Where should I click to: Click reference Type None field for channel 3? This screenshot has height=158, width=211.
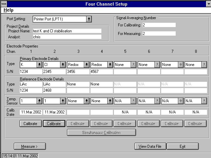point(78,84)
